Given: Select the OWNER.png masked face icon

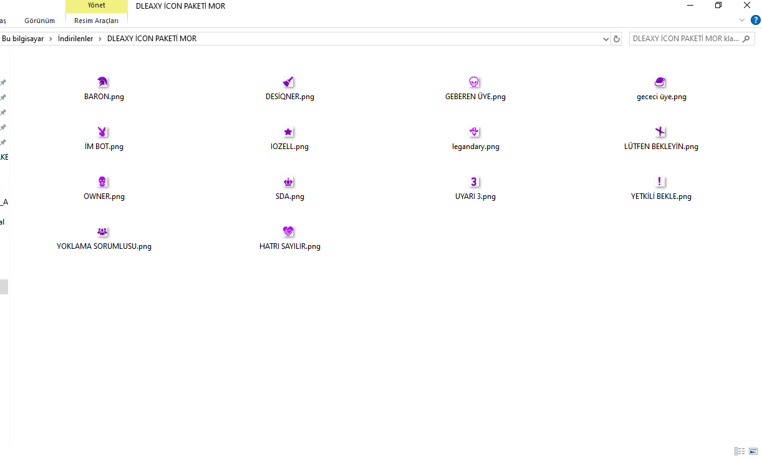Looking at the screenshot, I should point(103,181).
